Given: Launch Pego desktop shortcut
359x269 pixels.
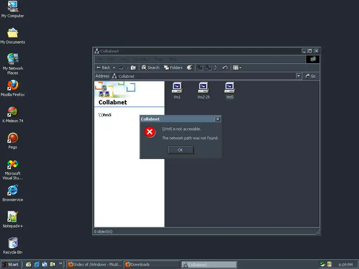Looking at the screenshot, I should click(x=13, y=141).
